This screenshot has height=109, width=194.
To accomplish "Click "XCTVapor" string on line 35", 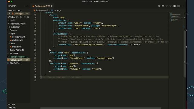I will click(75, 69).
